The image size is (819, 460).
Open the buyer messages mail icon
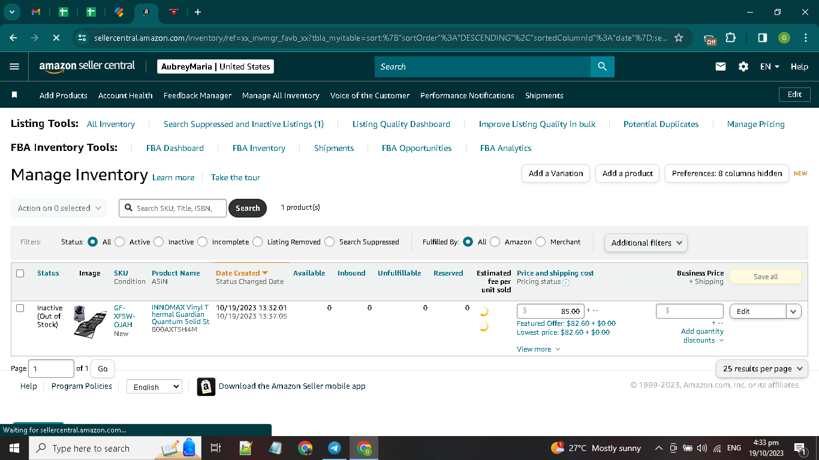(x=721, y=66)
